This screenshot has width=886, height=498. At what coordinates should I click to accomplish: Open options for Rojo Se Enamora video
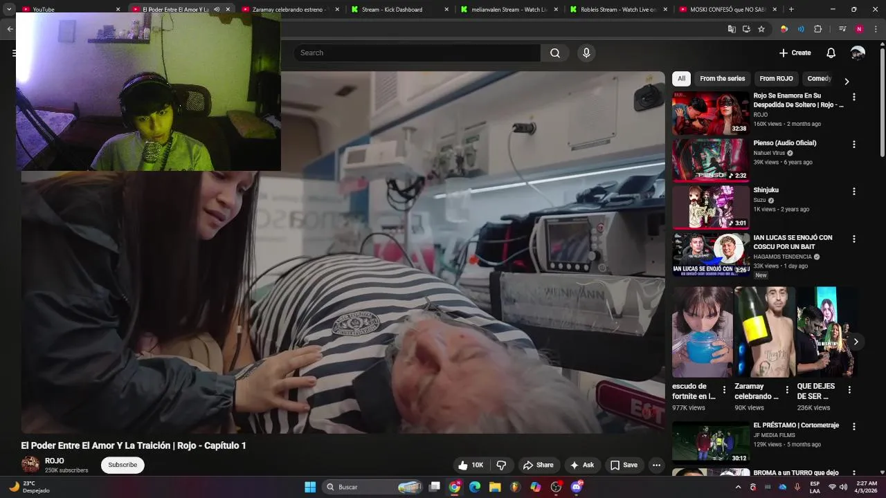point(853,98)
